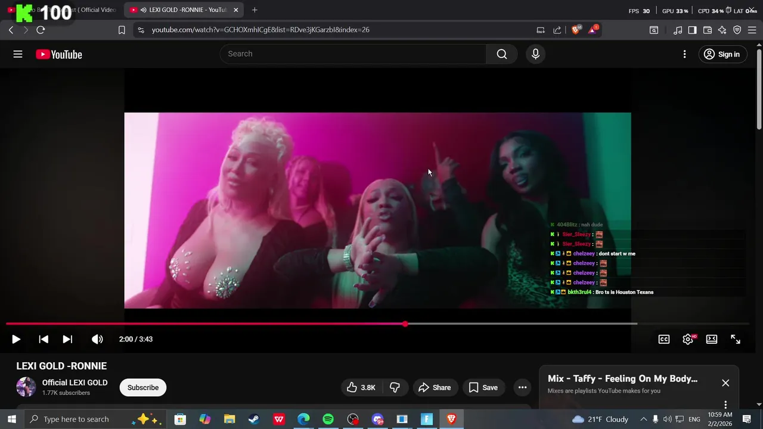
Task: Bookmark this page via the bookmark icon
Action: point(122,30)
